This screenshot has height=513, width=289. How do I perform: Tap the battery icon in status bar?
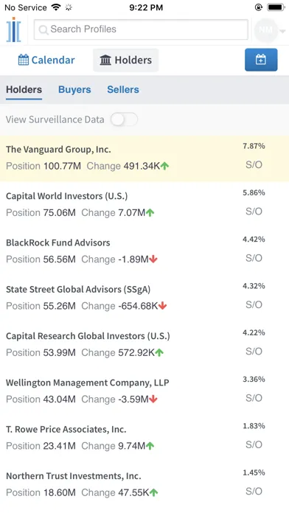point(276,7)
